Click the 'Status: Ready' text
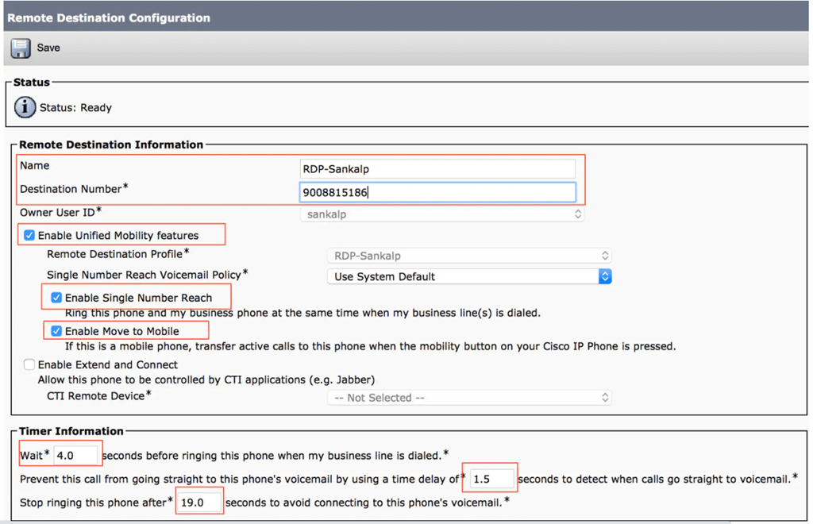 [75, 108]
